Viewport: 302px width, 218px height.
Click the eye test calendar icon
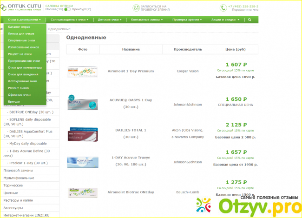[136, 7]
